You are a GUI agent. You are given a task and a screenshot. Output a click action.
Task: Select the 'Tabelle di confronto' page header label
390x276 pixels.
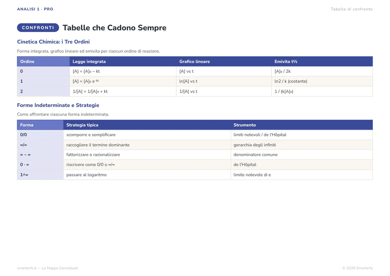[x=352, y=9]
